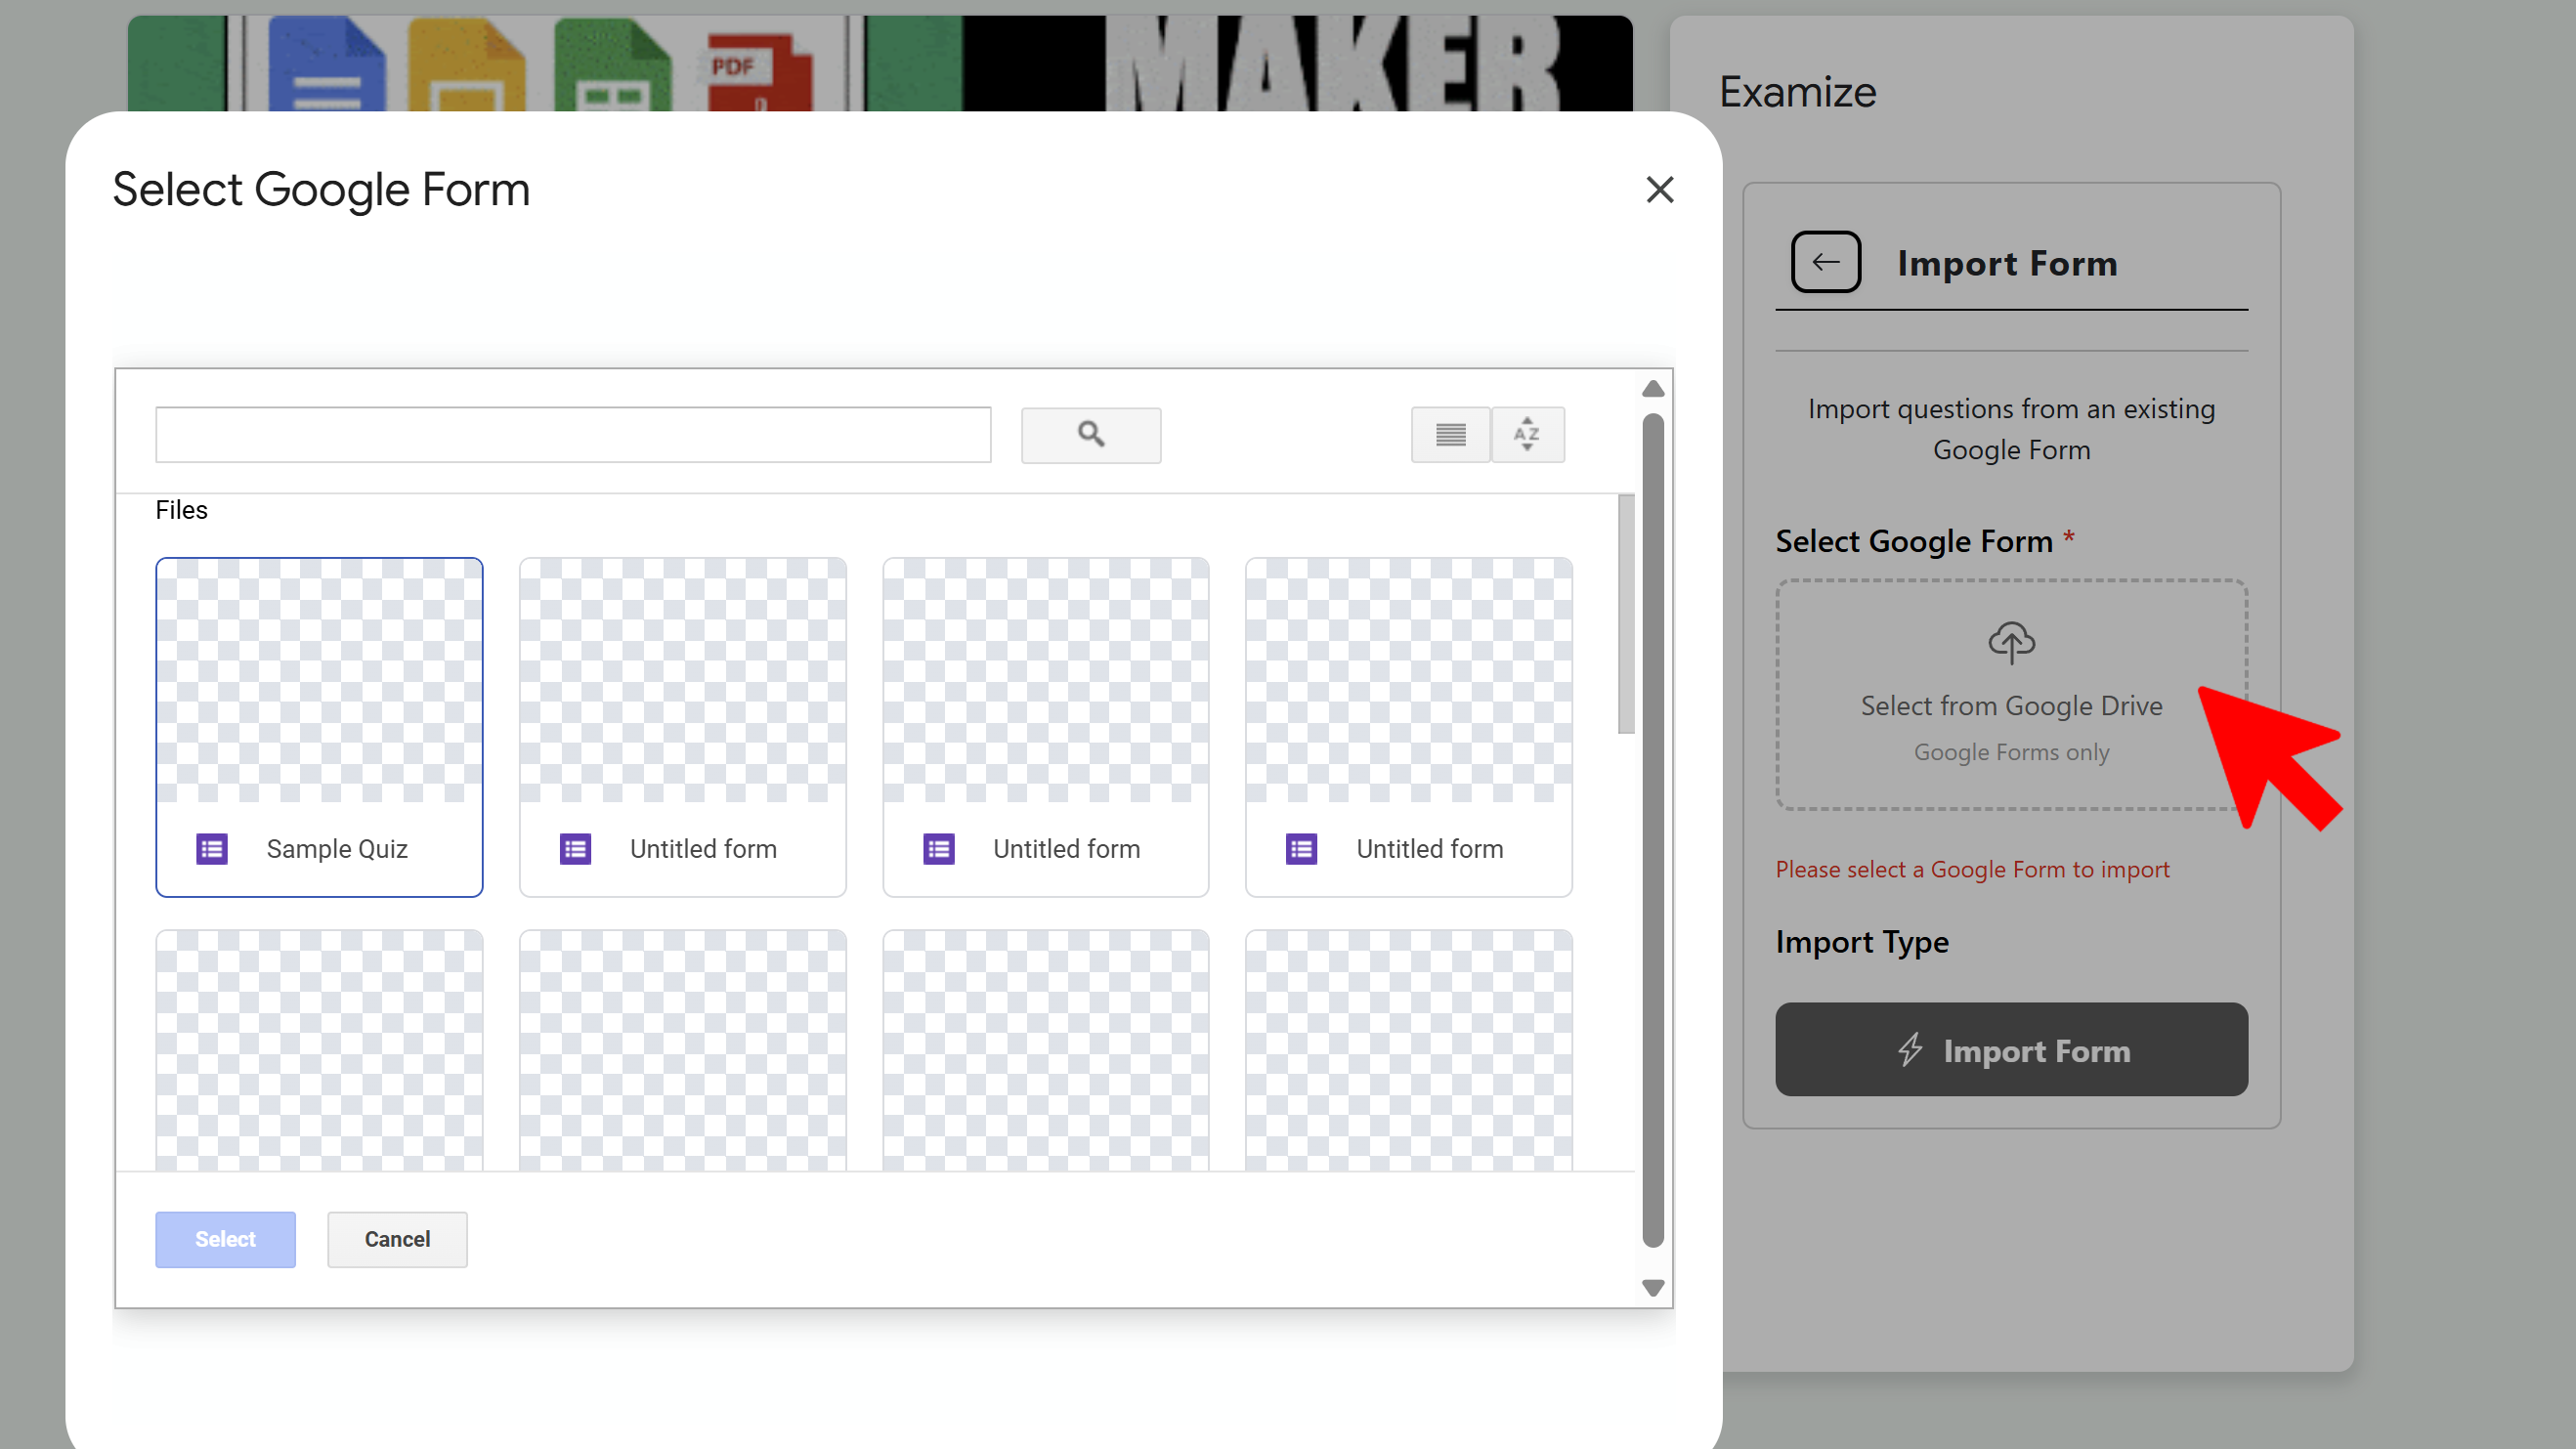Click the Sample Quiz forms icon
Viewport: 2576px width, 1449px height.
pyautogui.click(x=212, y=849)
